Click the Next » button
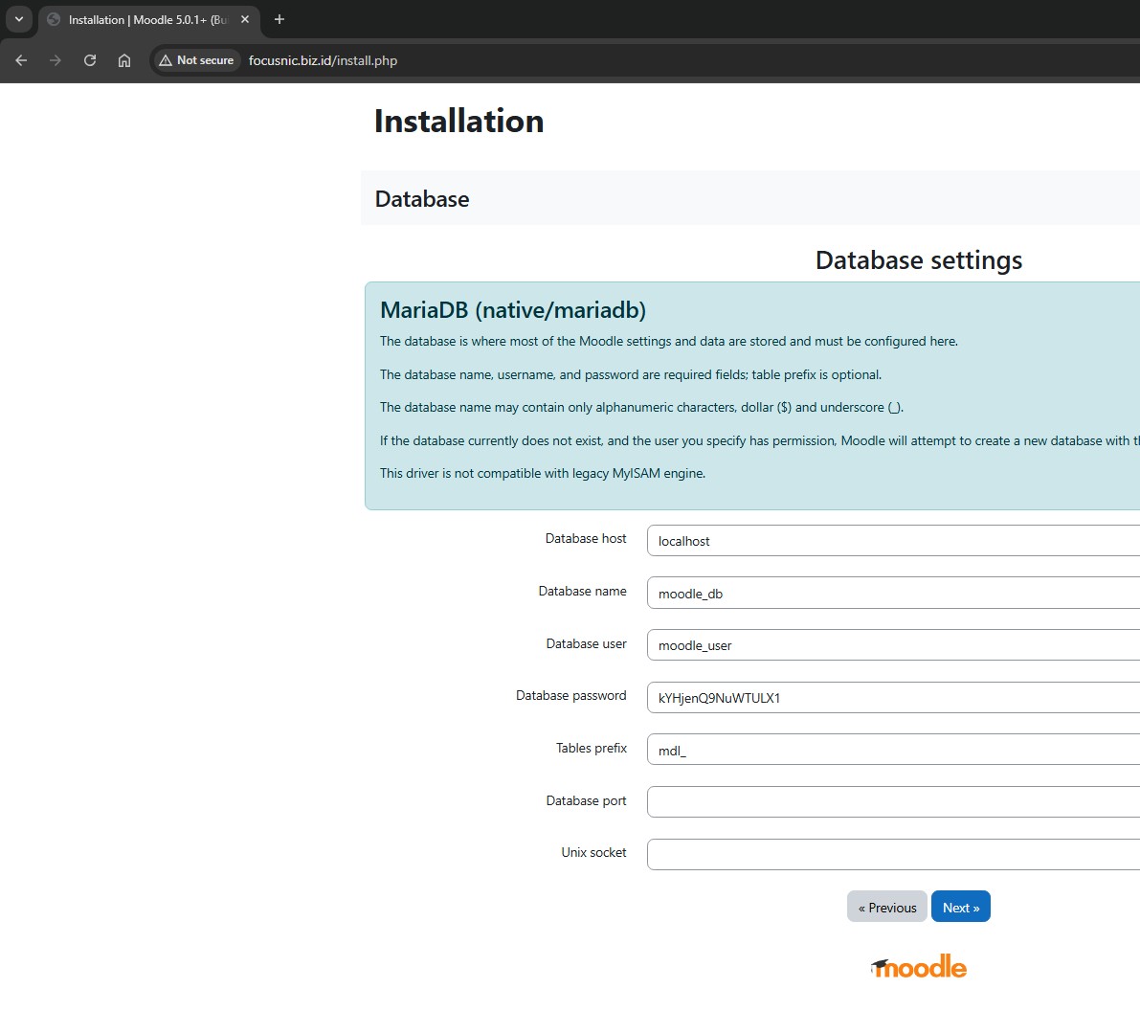This screenshot has height=1011, width=1140. click(960, 907)
